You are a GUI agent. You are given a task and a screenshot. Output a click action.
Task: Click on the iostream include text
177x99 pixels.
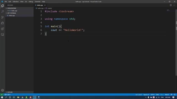(x=66, y=11)
